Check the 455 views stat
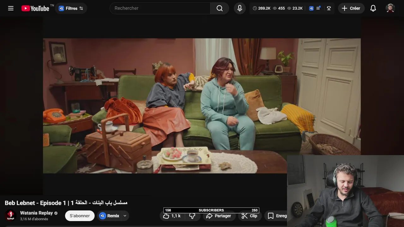Screen dimensions: 404x227 [x=279, y=8]
